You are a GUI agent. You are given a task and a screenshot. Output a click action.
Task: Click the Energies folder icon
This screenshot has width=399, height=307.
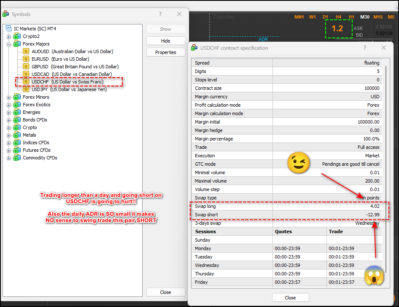tap(17, 112)
